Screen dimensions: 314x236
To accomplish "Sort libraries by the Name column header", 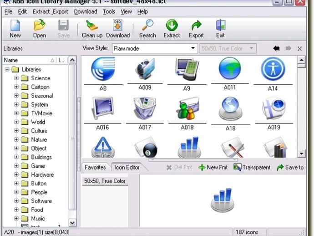I will pos(30,60).
